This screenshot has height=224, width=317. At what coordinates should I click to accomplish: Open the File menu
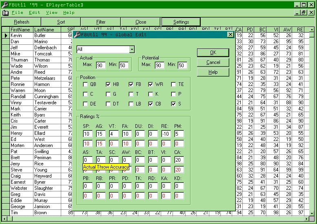(x=18, y=13)
